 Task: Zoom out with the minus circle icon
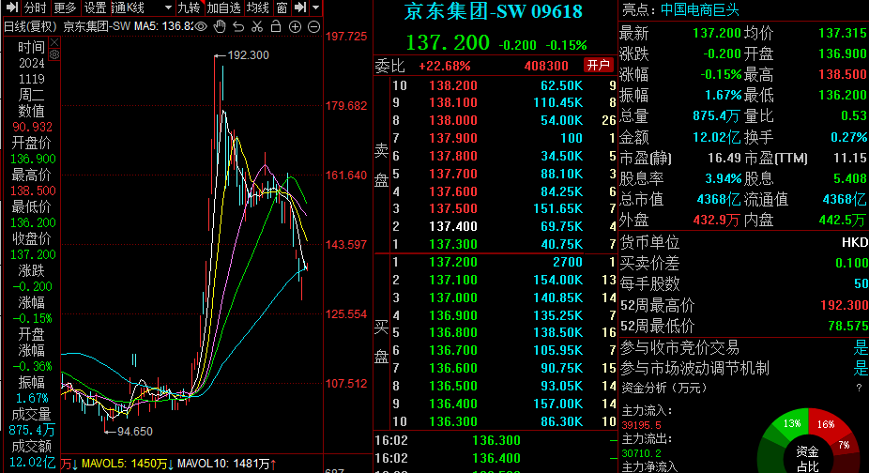click(x=313, y=26)
